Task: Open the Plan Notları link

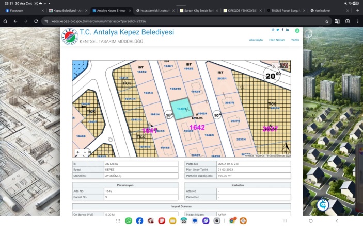Action: pyautogui.click(x=277, y=39)
